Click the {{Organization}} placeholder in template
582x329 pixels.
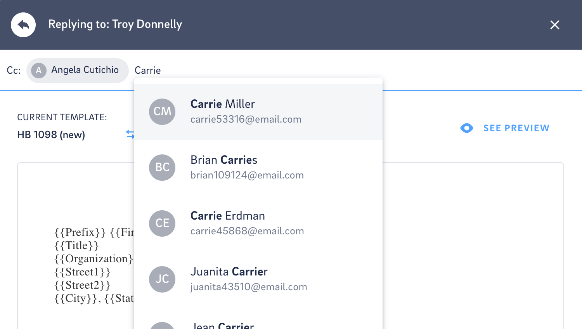coord(94,259)
